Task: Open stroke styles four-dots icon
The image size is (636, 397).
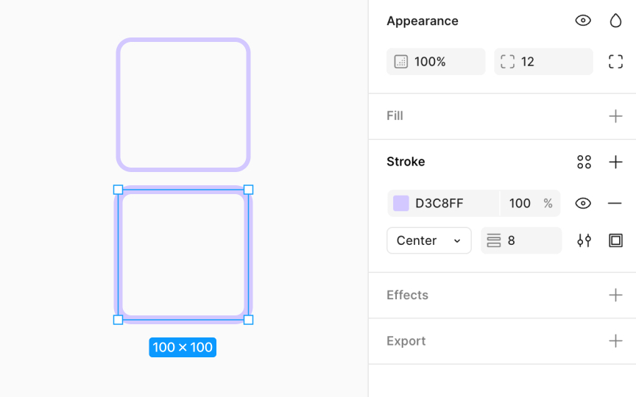Action: (x=584, y=162)
